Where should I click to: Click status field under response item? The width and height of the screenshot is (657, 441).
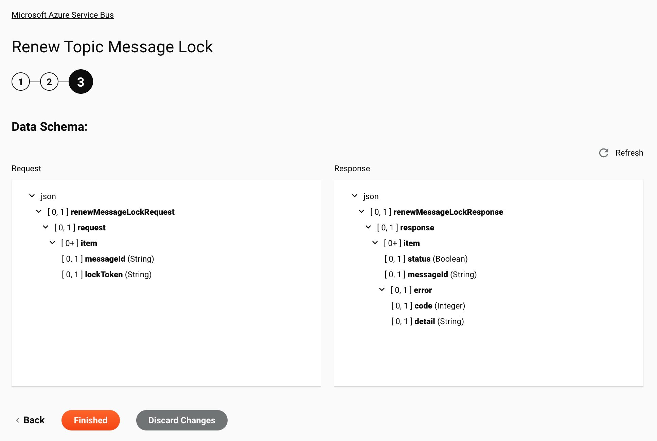coord(419,259)
